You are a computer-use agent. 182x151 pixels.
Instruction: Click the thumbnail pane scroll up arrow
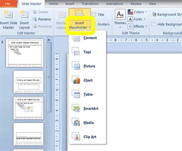click(49, 40)
